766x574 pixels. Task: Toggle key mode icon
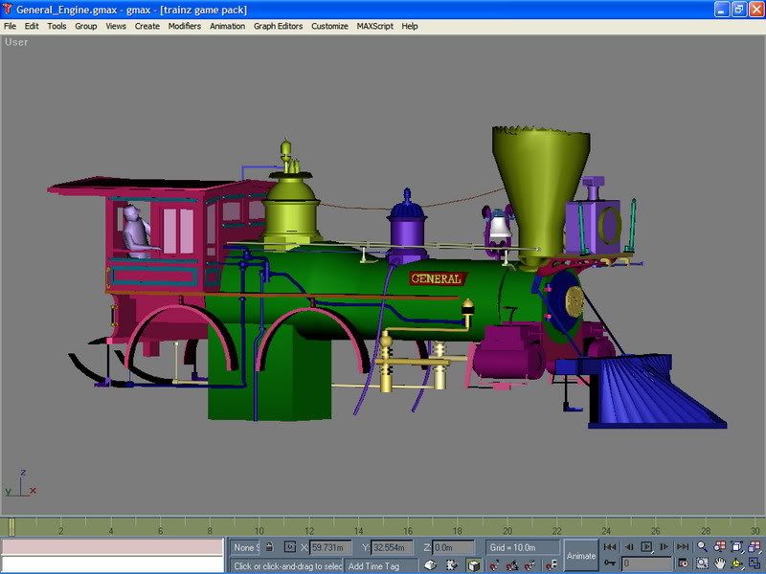click(x=610, y=563)
